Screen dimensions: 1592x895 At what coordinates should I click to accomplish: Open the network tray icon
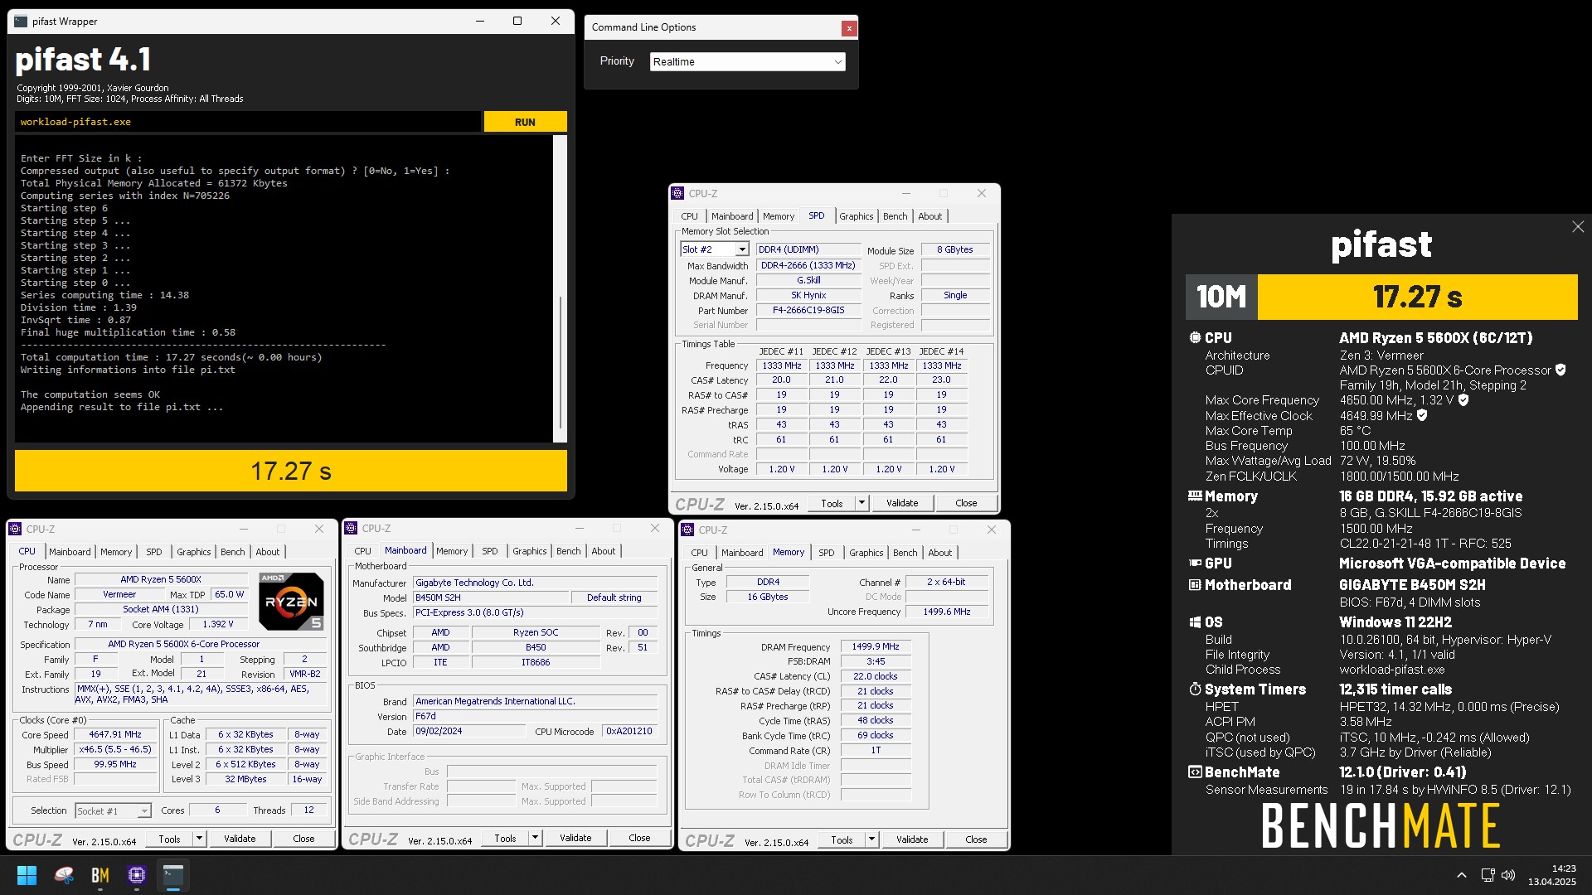point(1488,875)
